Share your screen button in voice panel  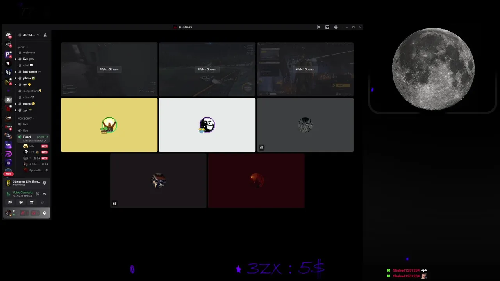click(x=21, y=202)
